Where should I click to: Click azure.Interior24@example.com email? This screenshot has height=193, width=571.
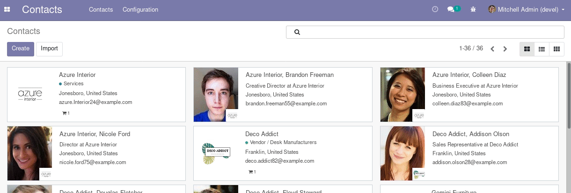(95, 102)
